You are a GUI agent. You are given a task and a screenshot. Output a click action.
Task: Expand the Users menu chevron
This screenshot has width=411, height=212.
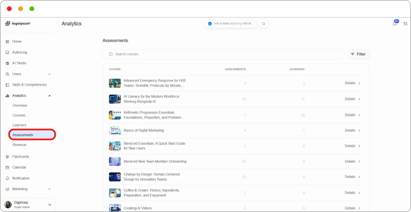coord(49,74)
